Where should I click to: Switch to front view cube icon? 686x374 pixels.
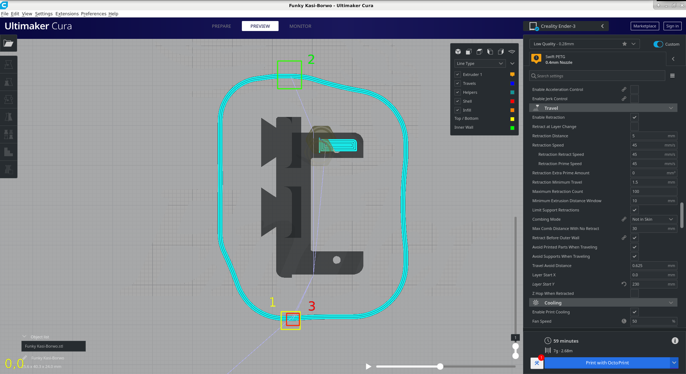point(469,52)
